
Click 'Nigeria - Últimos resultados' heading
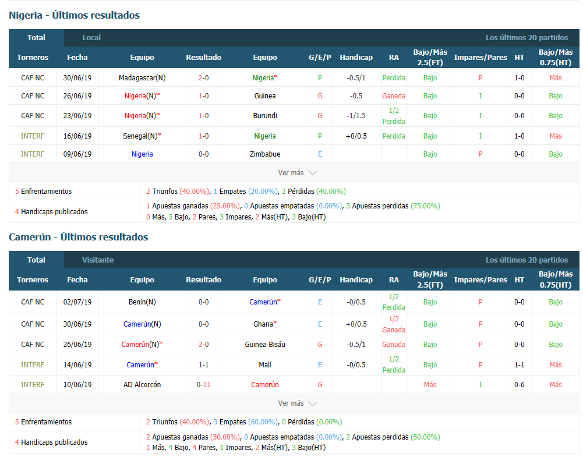75,15
